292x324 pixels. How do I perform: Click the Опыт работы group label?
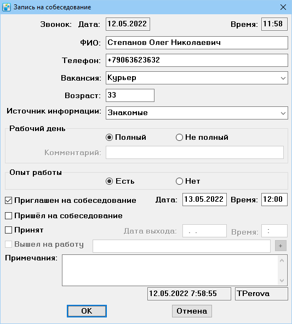tap(36, 173)
